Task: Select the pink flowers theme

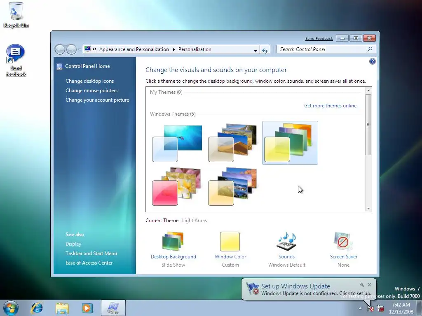Action: [177, 186]
